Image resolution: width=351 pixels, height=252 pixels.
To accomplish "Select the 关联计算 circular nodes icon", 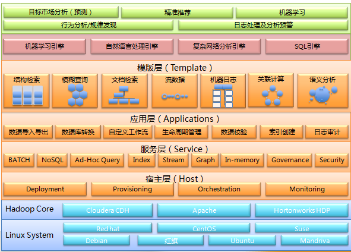I will (272, 95).
